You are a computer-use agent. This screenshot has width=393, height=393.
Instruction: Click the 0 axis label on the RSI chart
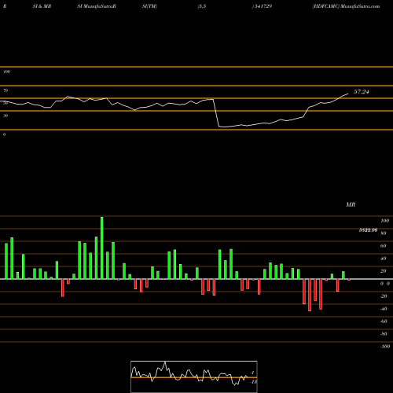click(4, 134)
